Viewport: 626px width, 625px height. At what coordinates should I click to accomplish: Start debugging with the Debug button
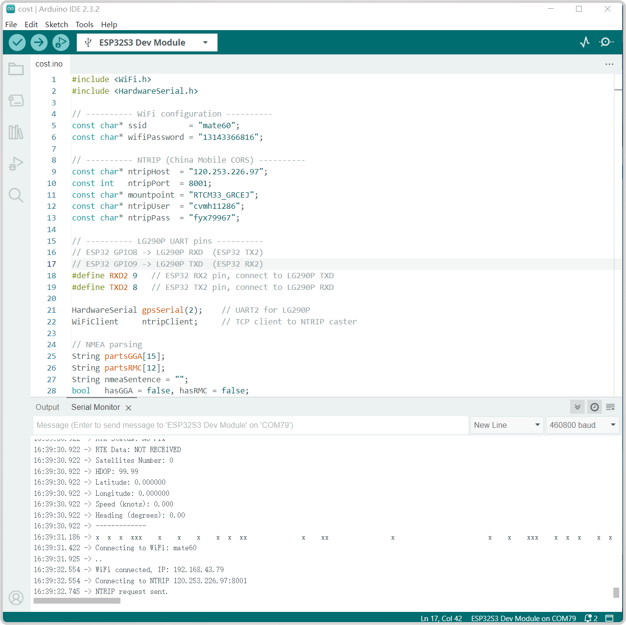tap(61, 43)
